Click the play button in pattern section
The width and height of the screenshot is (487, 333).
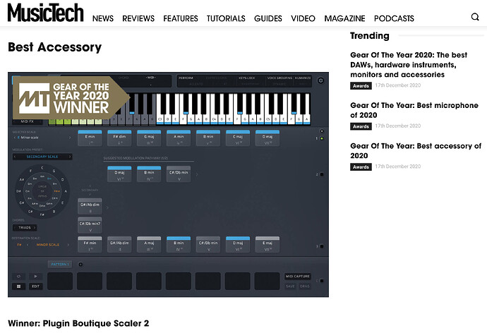pos(36,277)
